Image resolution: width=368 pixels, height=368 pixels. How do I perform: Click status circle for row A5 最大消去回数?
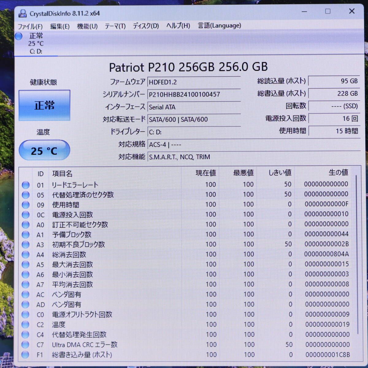click(x=25, y=264)
